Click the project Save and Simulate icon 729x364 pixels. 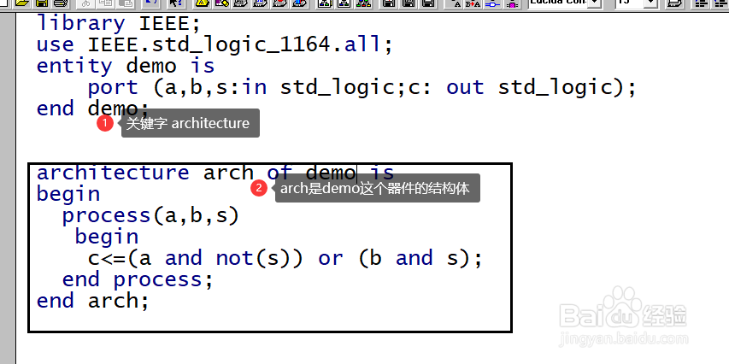(427, 3)
